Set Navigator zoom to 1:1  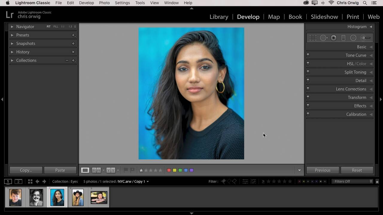(63, 27)
